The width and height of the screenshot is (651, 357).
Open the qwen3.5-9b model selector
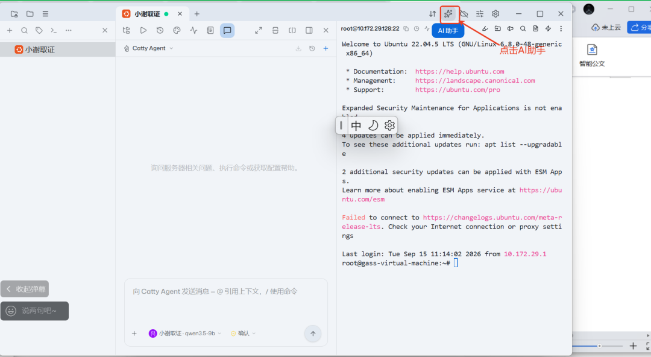tap(185, 333)
